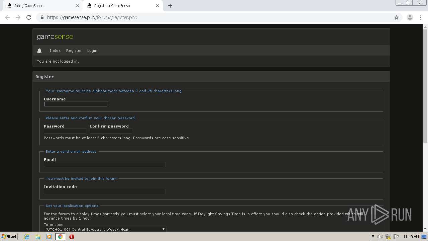Open File Explorer from taskbar
428x241 pixels.
click(38, 237)
